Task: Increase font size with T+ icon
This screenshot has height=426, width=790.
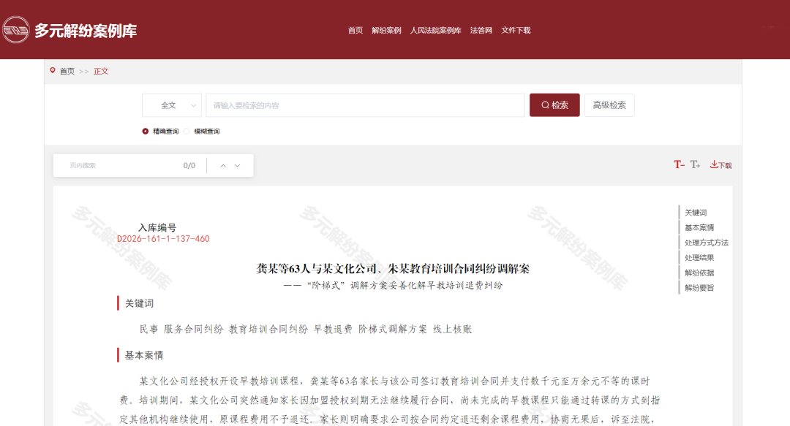Action: pyautogui.click(x=696, y=164)
